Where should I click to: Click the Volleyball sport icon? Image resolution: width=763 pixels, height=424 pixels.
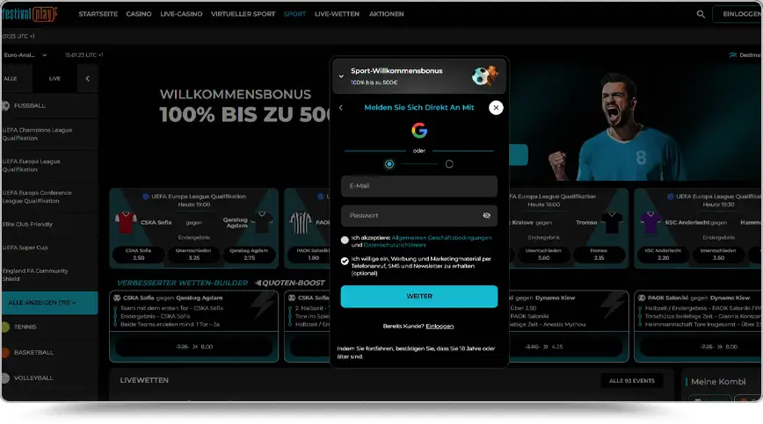pyautogui.click(x=6, y=377)
